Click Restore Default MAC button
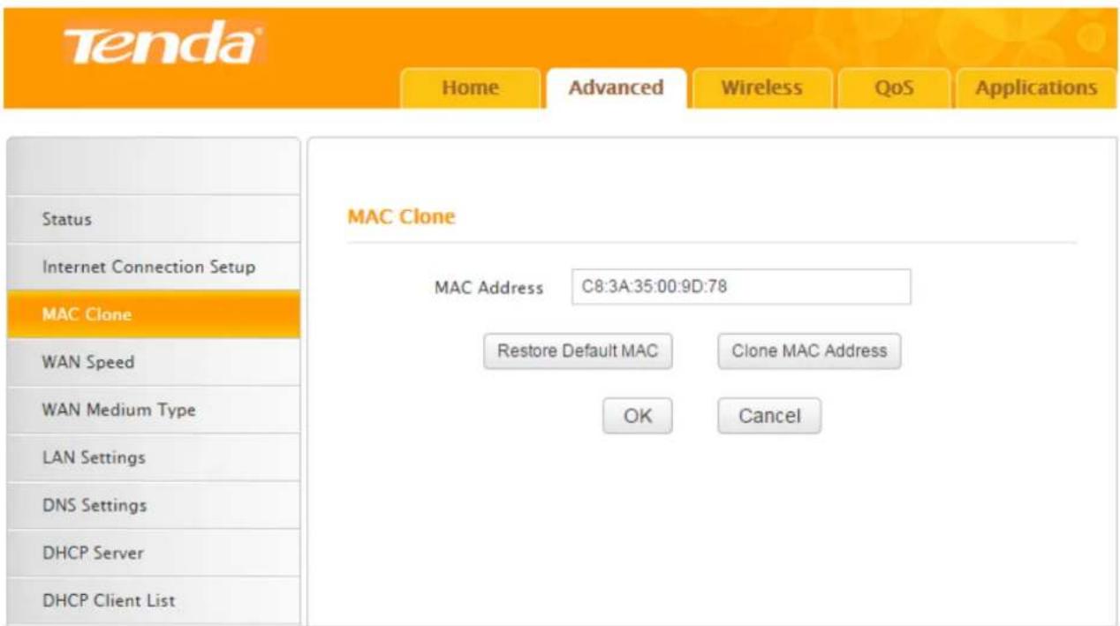This screenshot has height=626, width=1120. [578, 351]
